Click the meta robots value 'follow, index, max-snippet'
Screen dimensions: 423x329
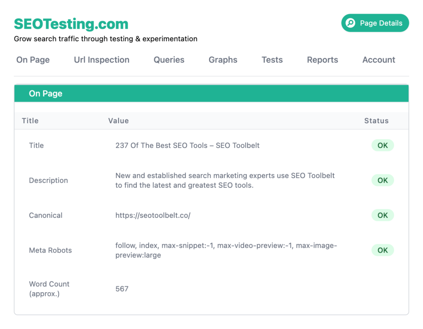click(x=226, y=250)
